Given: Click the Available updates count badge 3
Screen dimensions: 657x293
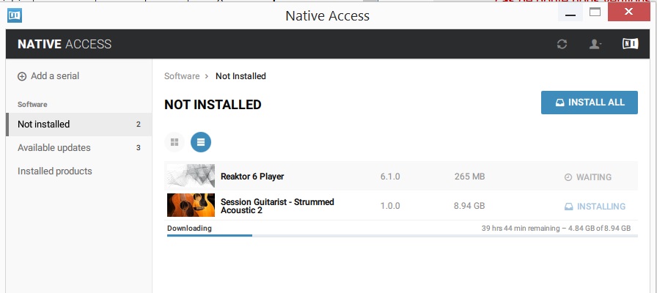Looking at the screenshot, I should [139, 148].
